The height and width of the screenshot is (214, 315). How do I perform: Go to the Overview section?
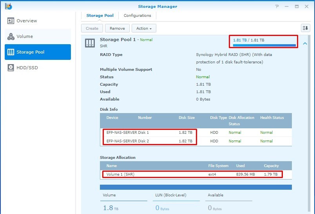tap(38, 21)
